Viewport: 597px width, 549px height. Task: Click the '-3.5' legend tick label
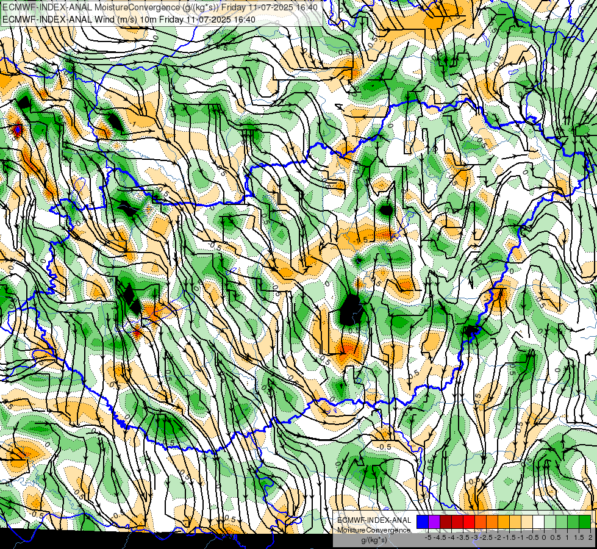(463, 537)
